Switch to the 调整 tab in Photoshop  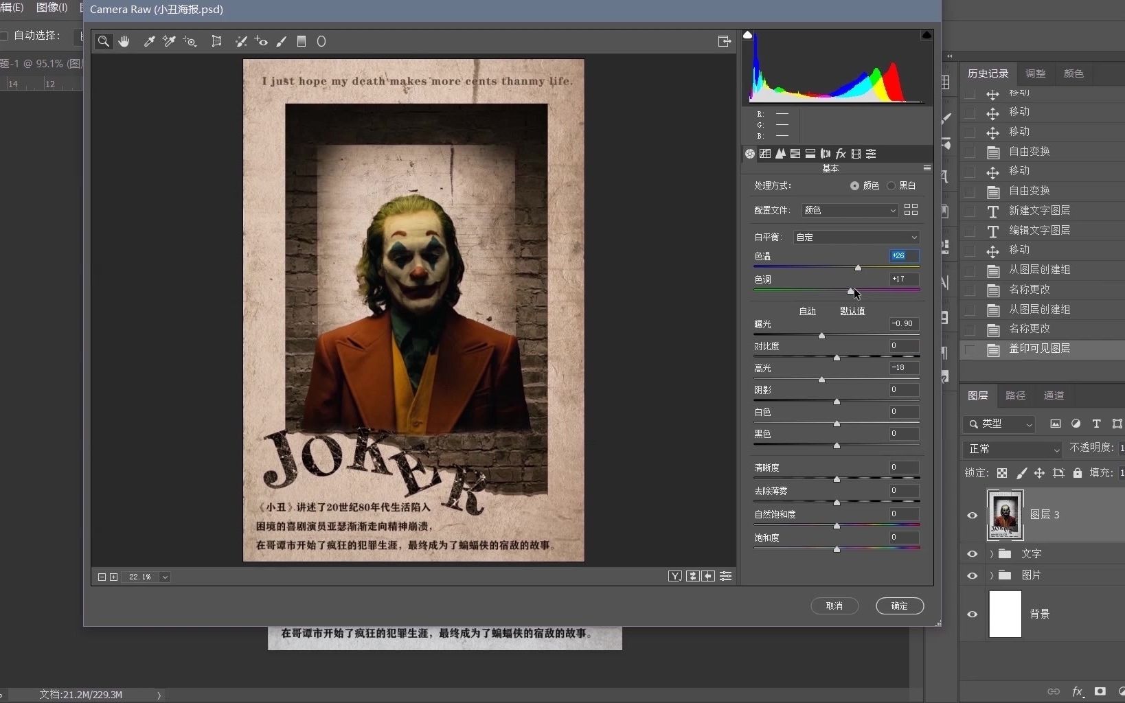[1035, 73]
